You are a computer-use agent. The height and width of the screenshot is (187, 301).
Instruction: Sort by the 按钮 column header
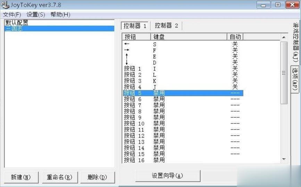(x=136, y=37)
